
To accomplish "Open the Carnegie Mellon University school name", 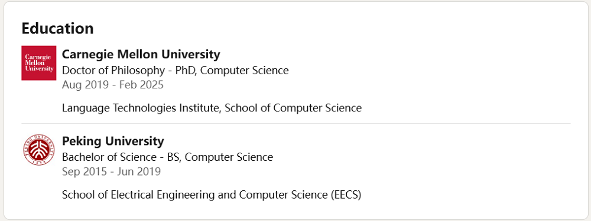I will [x=141, y=54].
